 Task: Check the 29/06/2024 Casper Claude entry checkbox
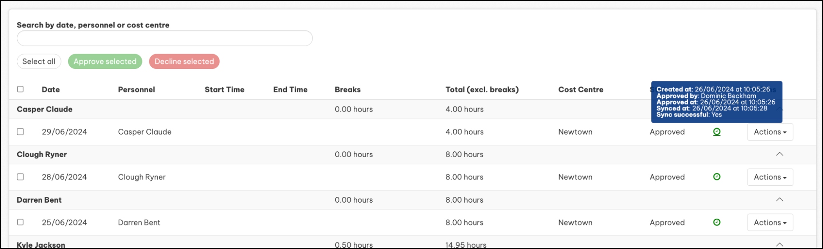coord(21,132)
